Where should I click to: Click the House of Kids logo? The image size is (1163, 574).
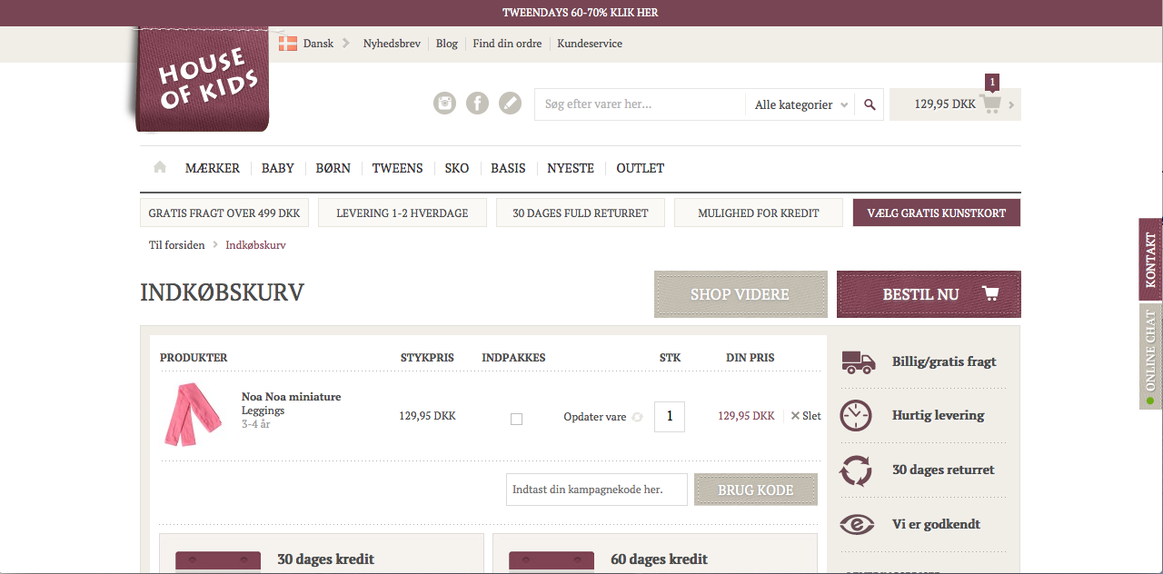coord(203,80)
